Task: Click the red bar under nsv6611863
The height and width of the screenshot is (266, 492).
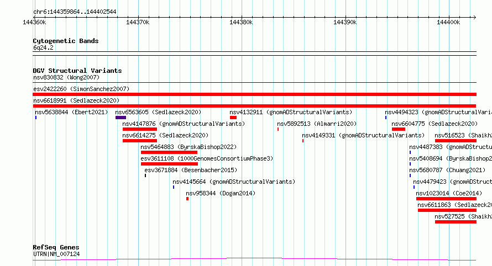Action: point(447,210)
